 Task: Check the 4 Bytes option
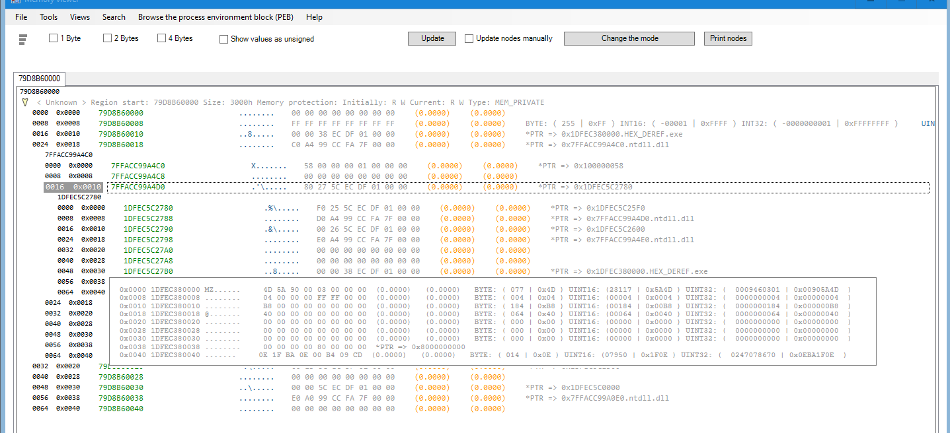[x=162, y=38]
